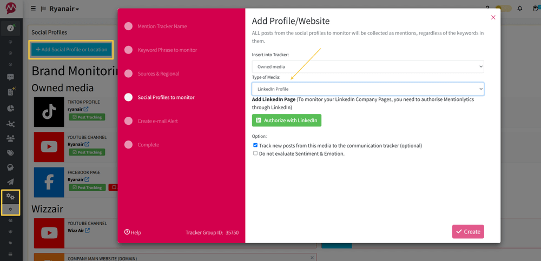
Task: Open external link icon next to Wizz Air
Action: point(87,230)
